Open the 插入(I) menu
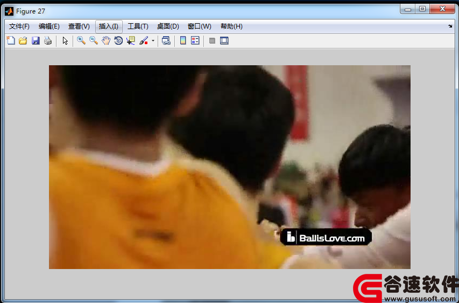 (109, 26)
